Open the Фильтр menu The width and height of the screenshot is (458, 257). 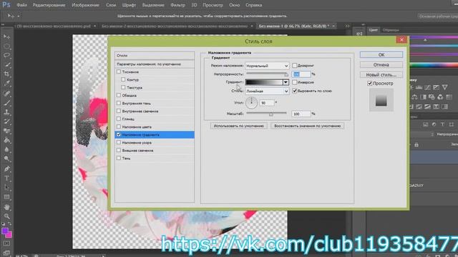[x=177, y=5]
